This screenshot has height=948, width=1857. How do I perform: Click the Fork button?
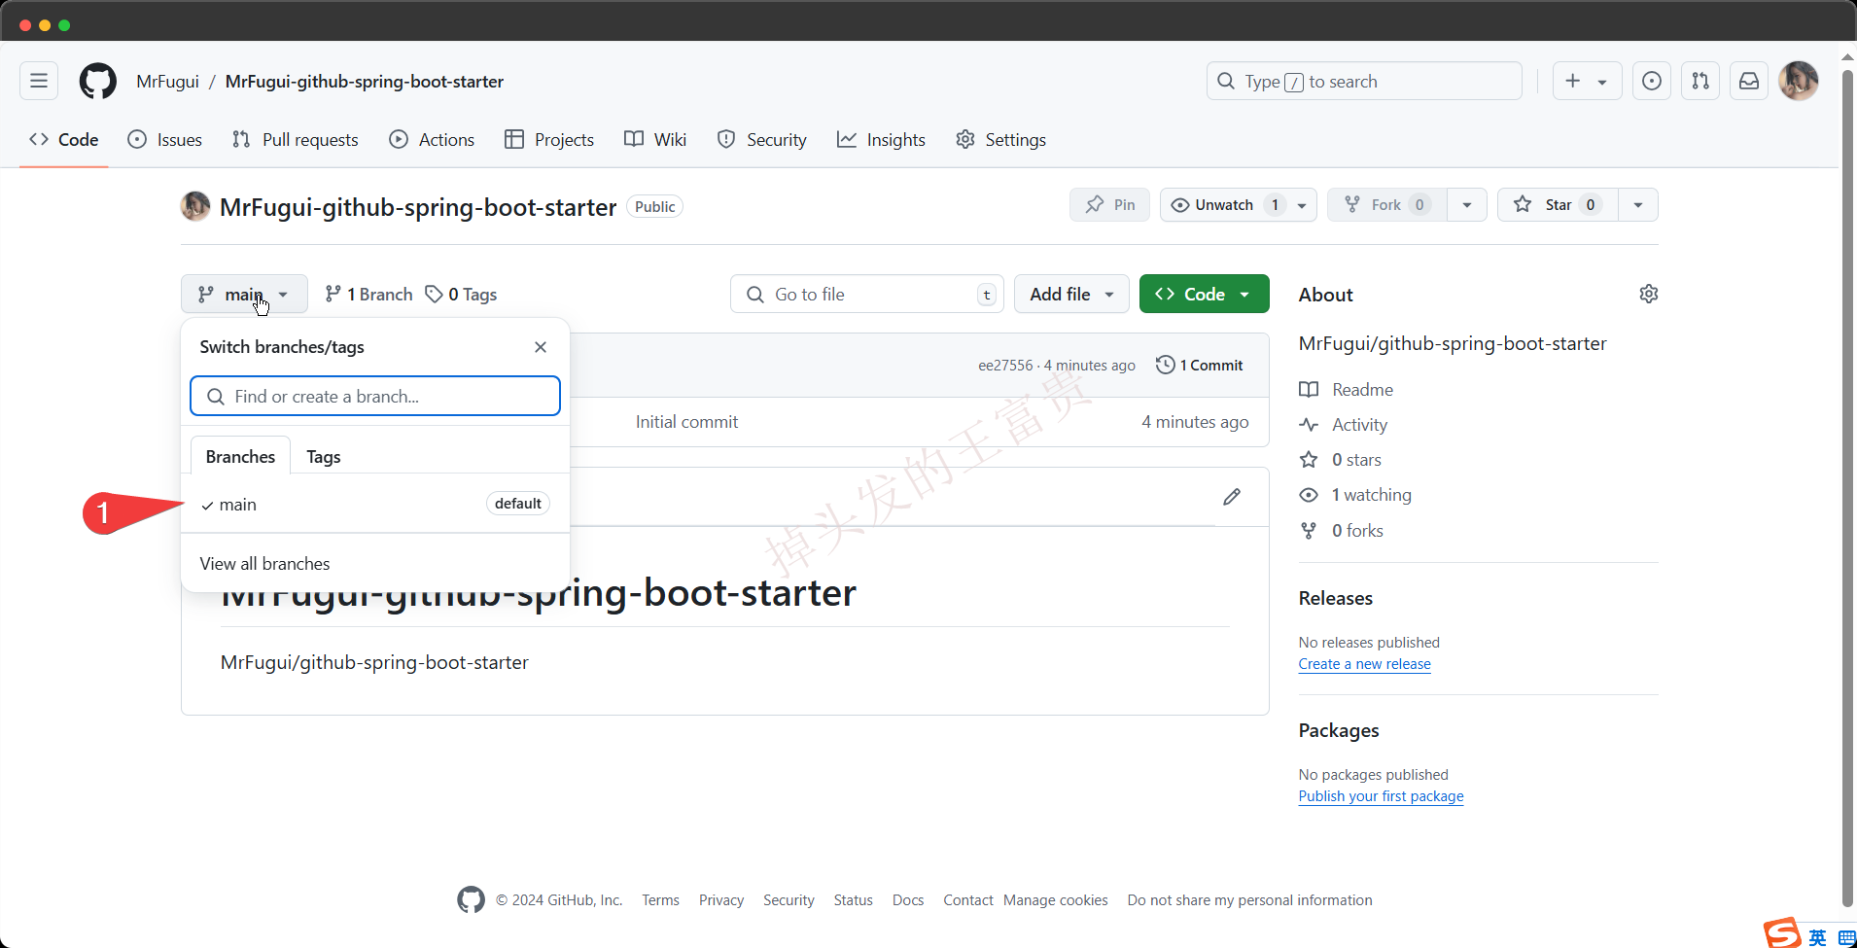tap(1387, 205)
